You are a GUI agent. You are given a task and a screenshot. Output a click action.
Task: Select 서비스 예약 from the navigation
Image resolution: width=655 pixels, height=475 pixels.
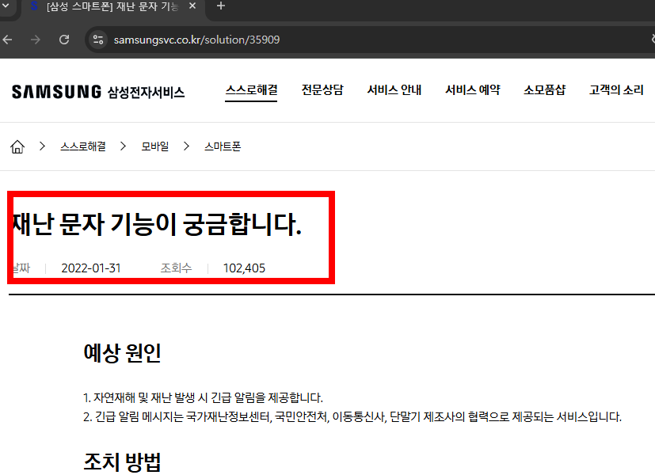[472, 89]
